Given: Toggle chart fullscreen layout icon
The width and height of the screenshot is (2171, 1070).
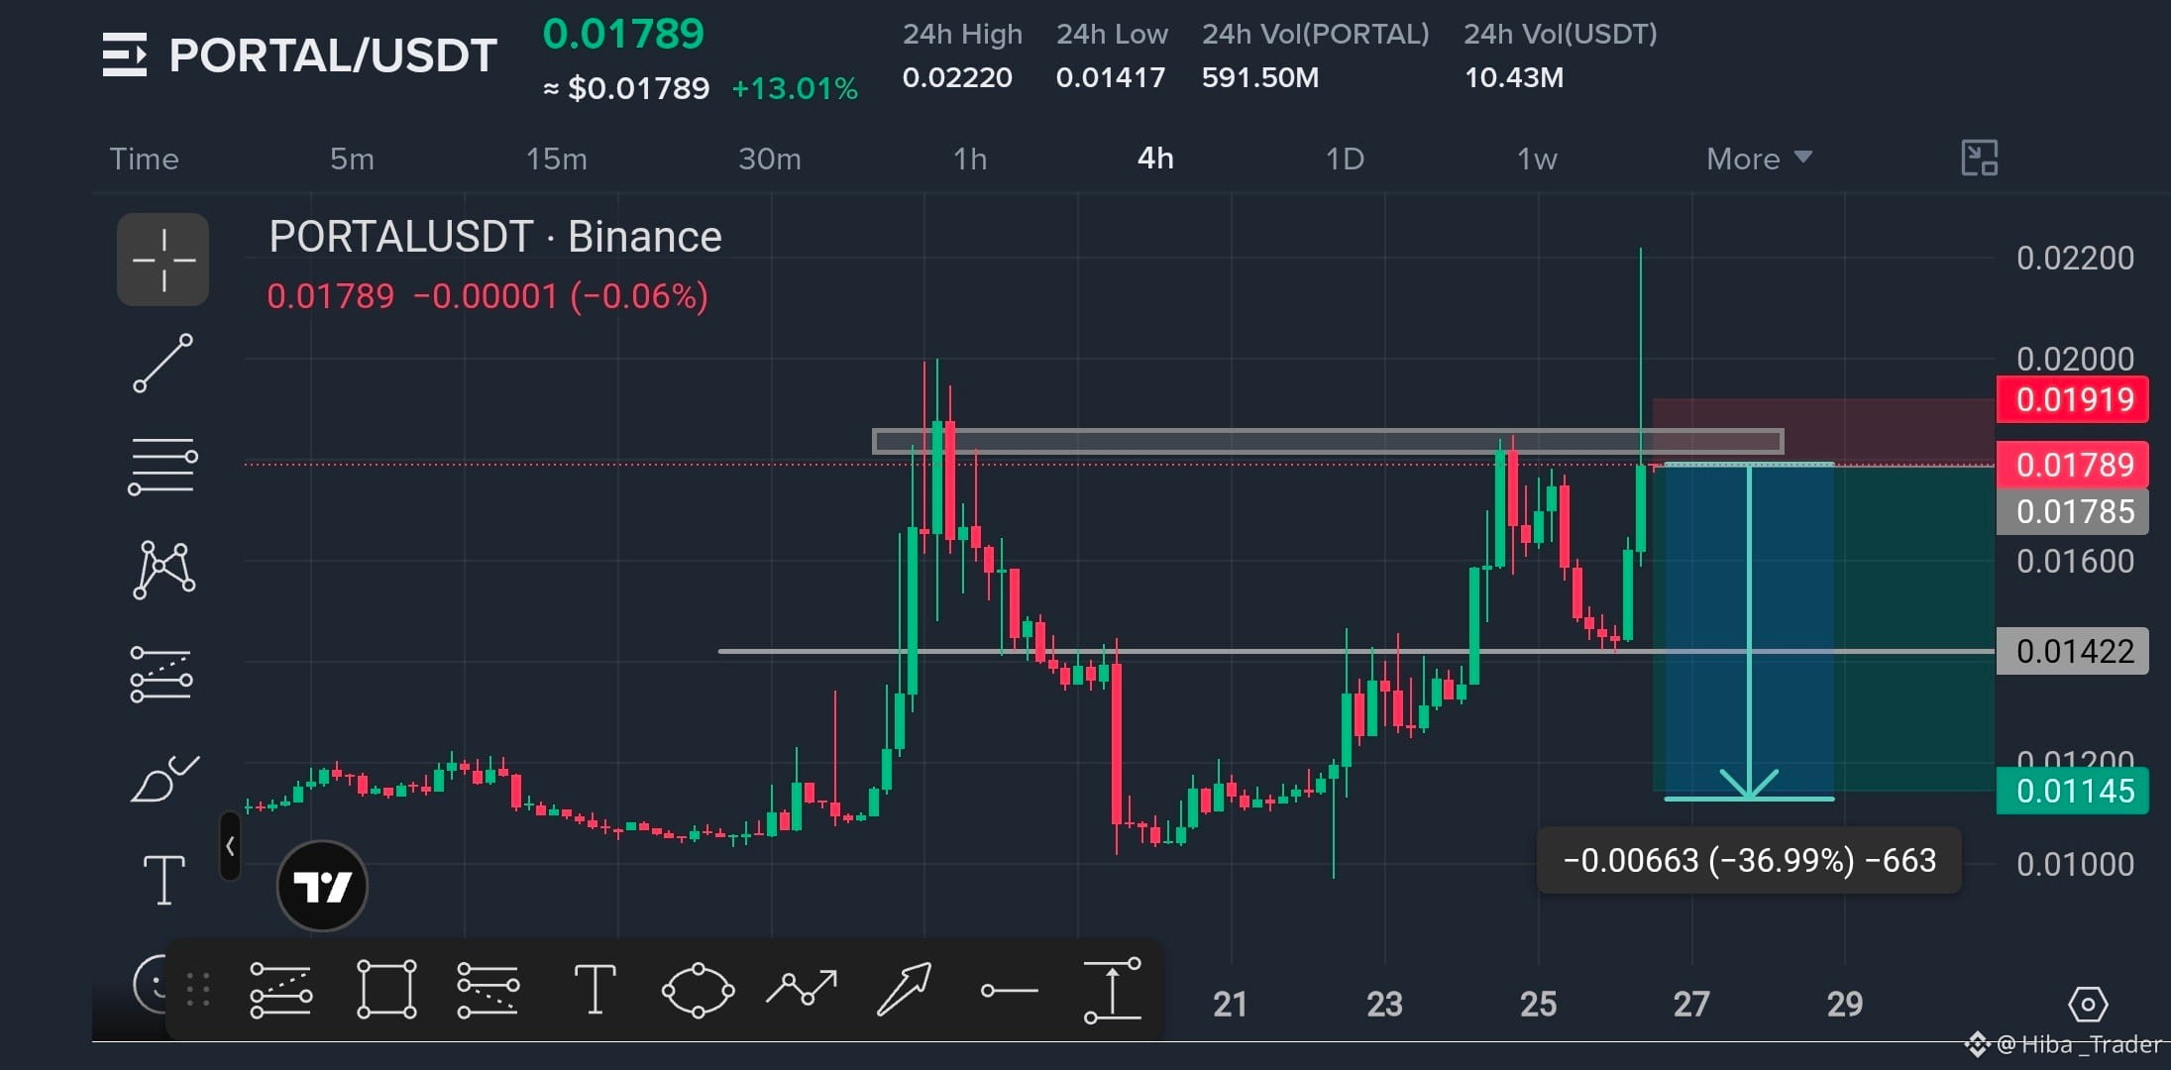Looking at the screenshot, I should click(x=1980, y=159).
